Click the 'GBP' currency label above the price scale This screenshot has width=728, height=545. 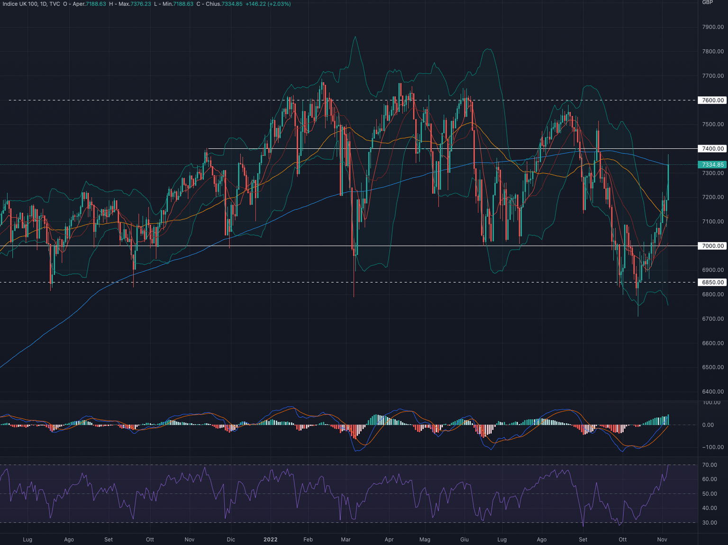point(707,2)
